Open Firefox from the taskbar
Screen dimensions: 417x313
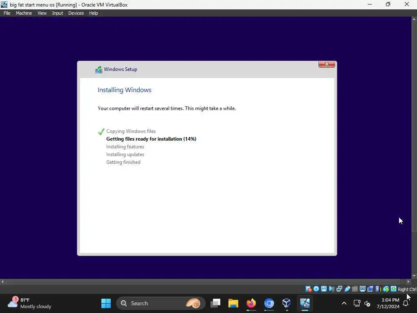(x=251, y=303)
